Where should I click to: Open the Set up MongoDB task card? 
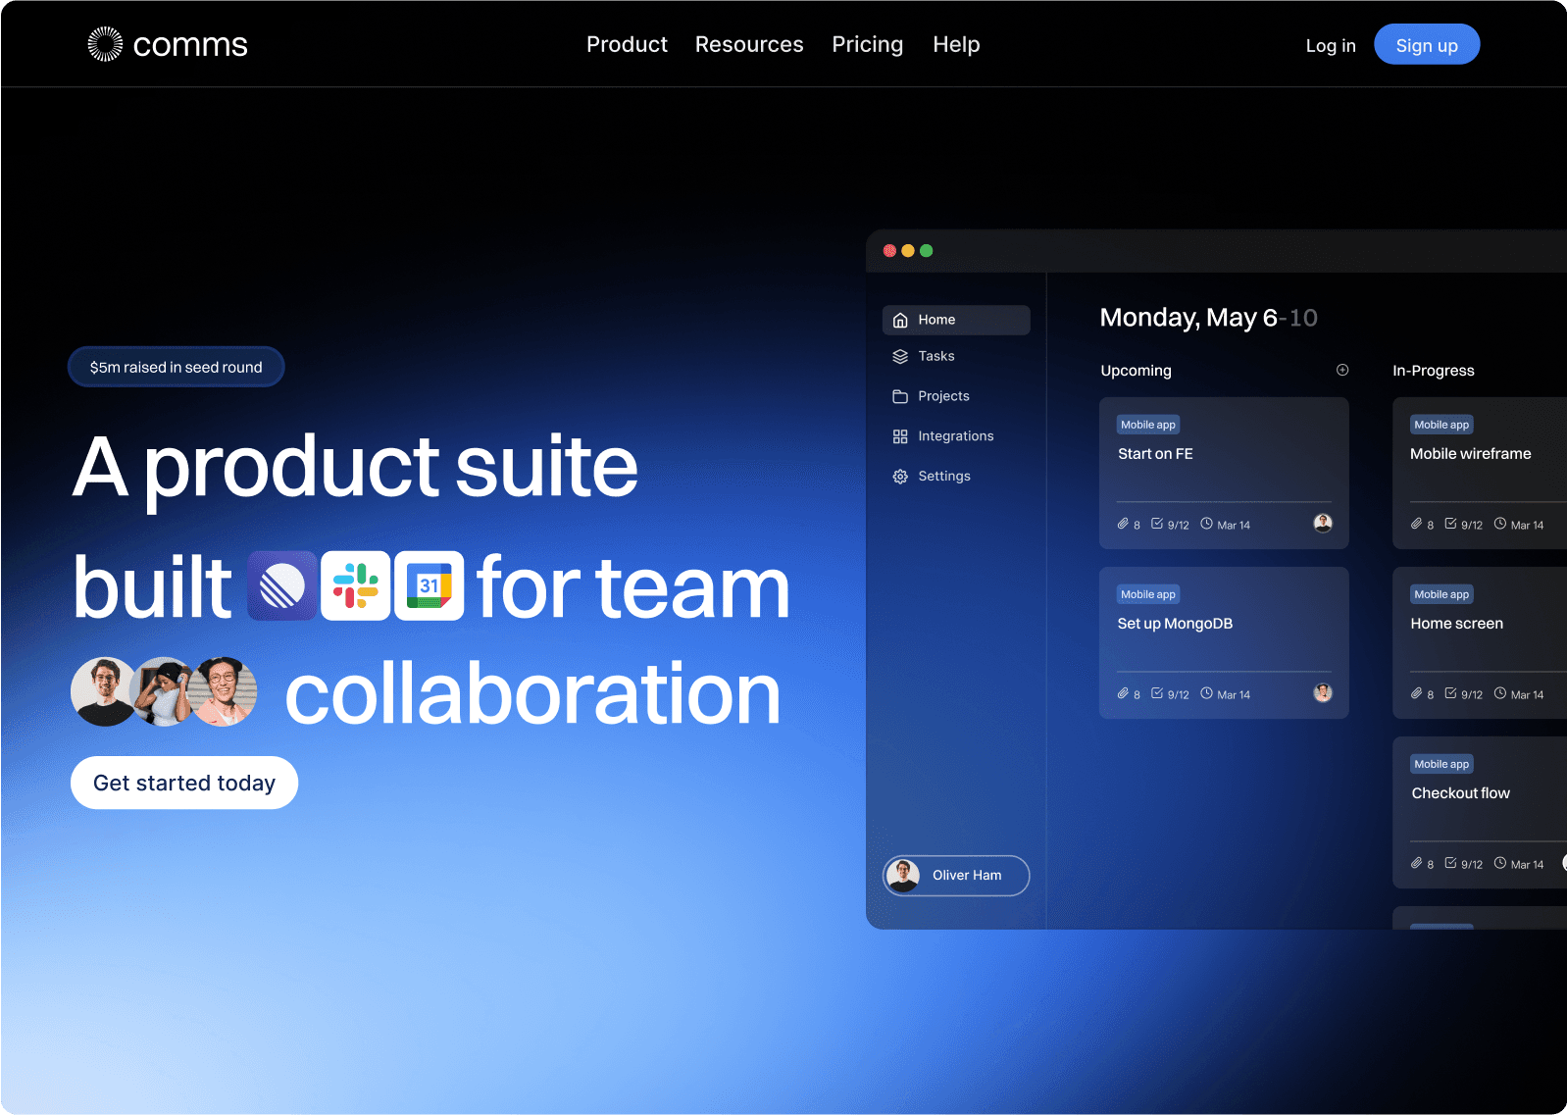coord(1224,642)
